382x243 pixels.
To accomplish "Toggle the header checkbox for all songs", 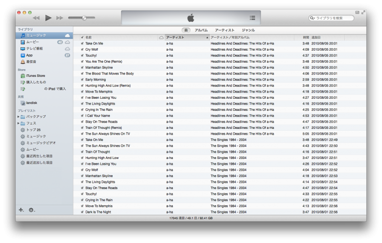I will pos(82,38).
